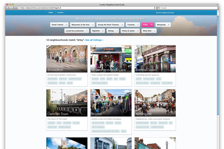The image size is (224, 149).
Task: Reload the page with the refresh icon
Action: click(x=155, y=7)
